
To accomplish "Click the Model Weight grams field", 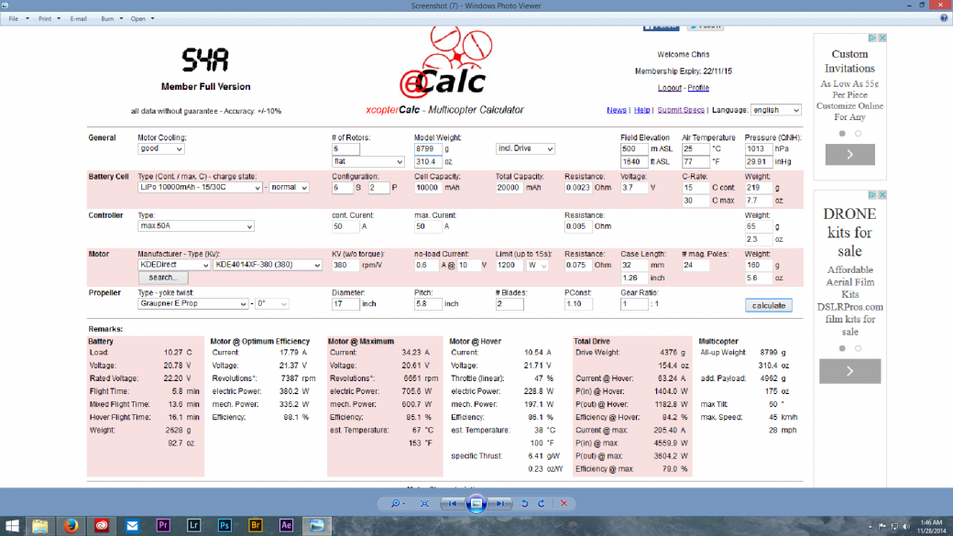I will tap(428, 148).
